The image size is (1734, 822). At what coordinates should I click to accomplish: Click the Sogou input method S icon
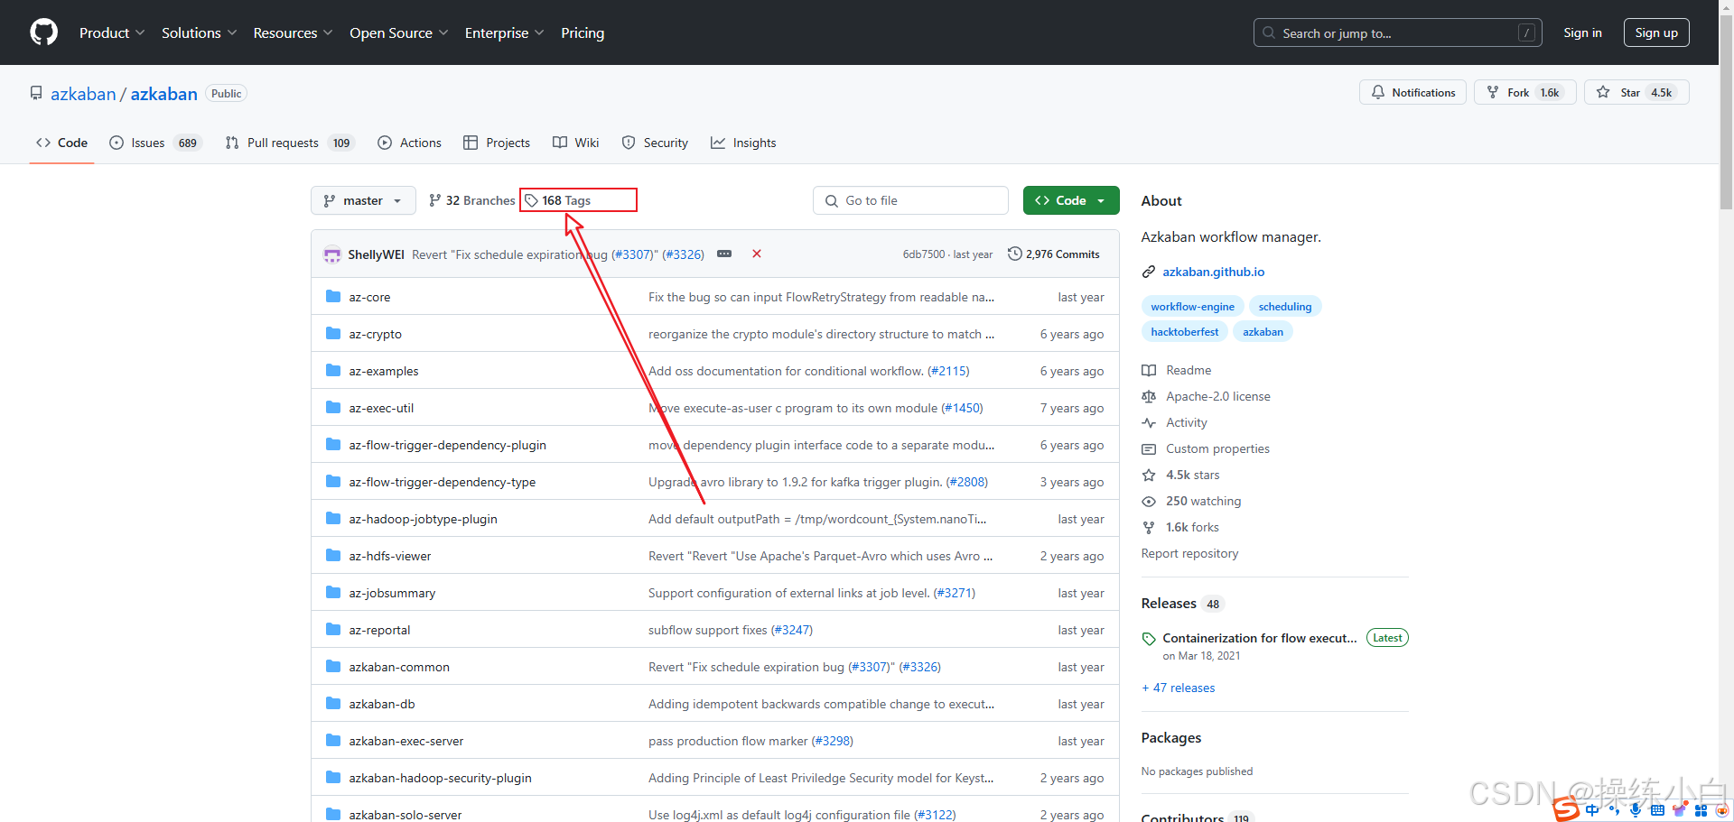point(1567,809)
